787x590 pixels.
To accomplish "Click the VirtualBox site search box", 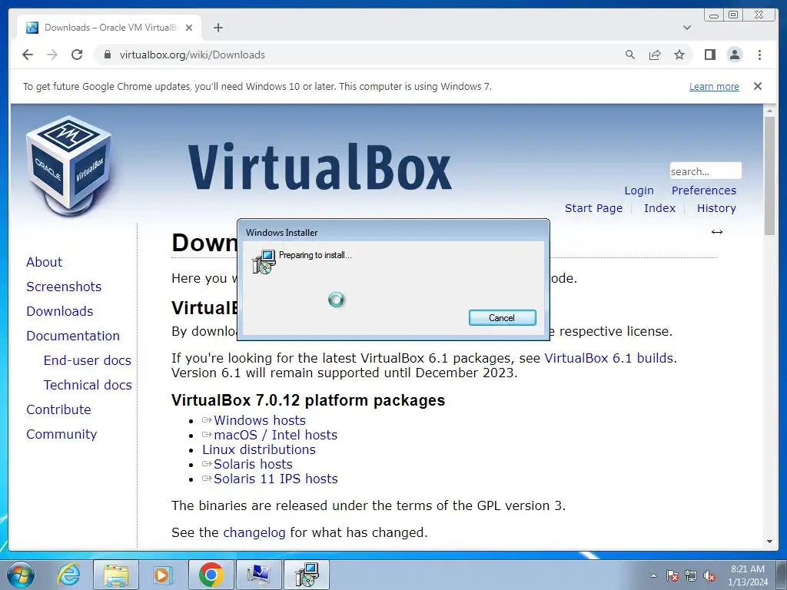I will (706, 171).
